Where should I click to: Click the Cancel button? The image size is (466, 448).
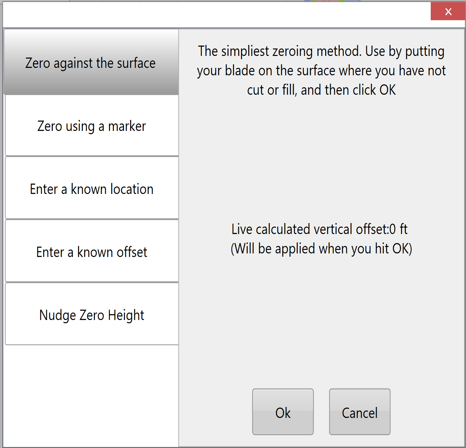coord(360,412)
